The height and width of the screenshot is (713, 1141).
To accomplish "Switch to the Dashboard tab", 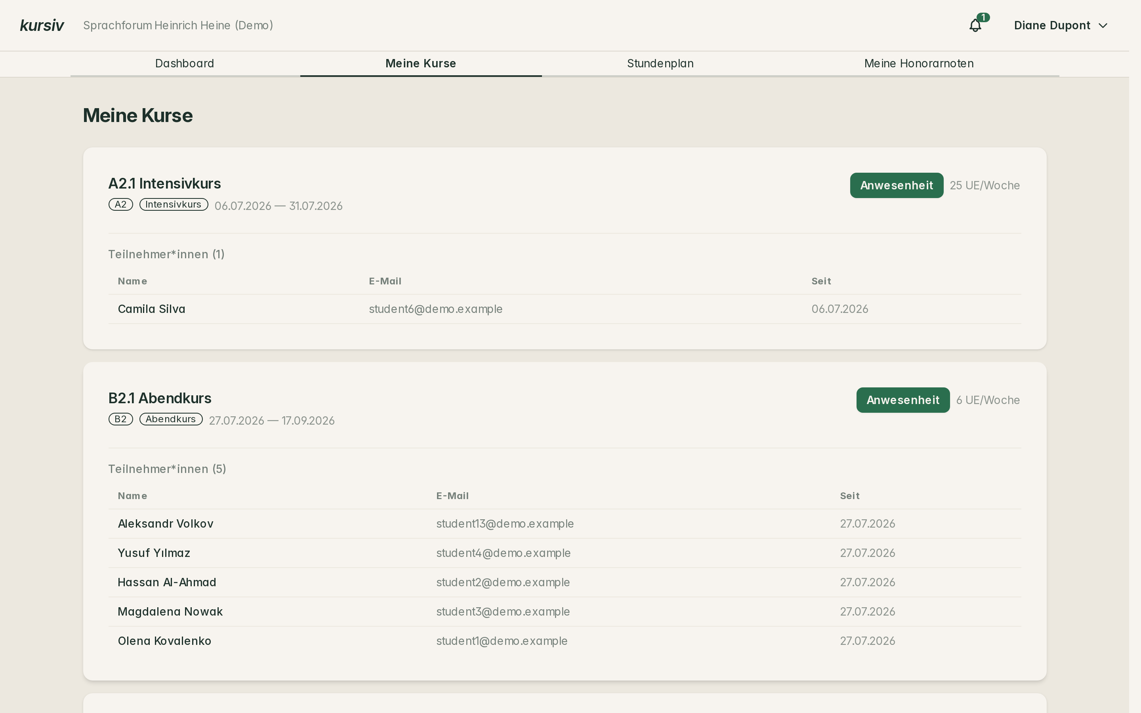I will (x=185, y=64).
